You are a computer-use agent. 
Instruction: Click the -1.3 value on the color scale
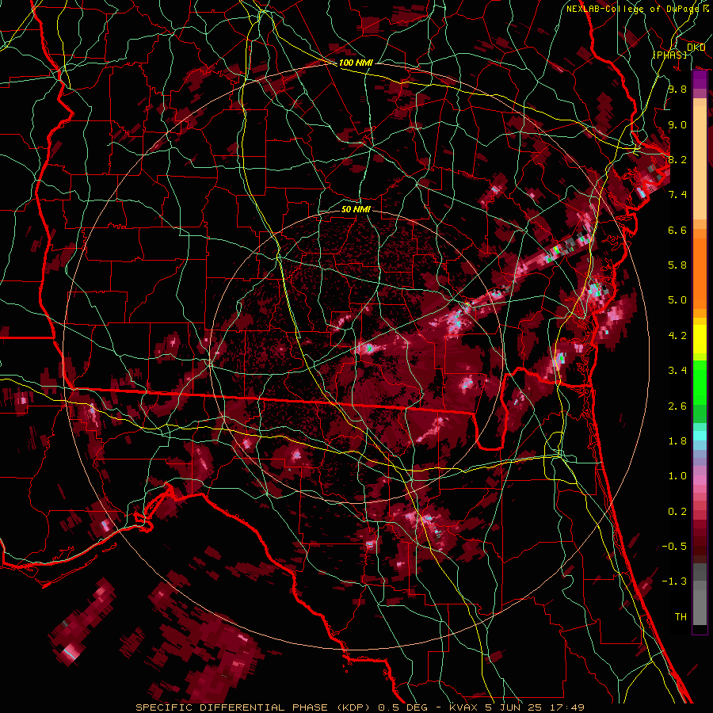(674, 581)
